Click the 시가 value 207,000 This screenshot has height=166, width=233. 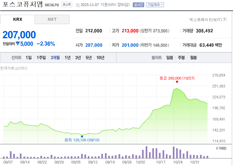94,45
